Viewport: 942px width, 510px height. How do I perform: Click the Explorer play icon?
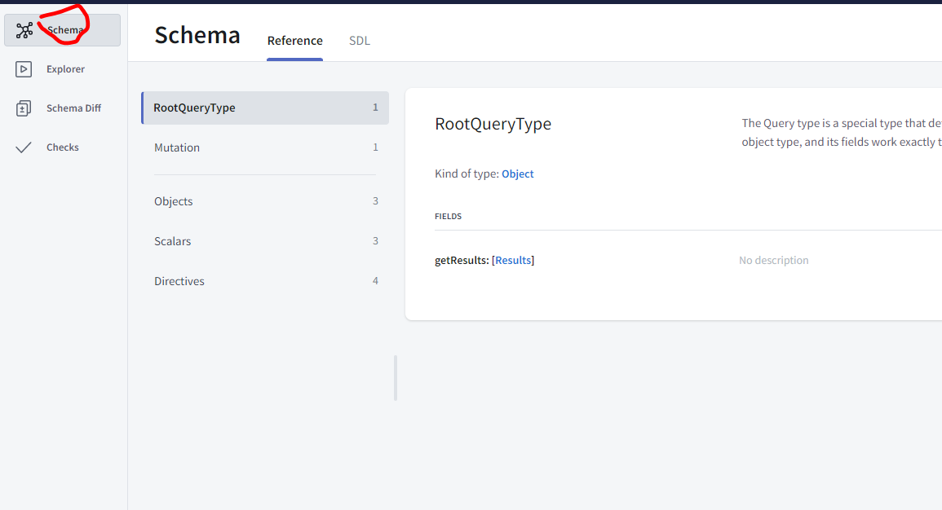24,69
